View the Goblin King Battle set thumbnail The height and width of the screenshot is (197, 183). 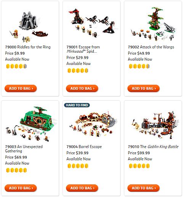[x=154, y=124]
